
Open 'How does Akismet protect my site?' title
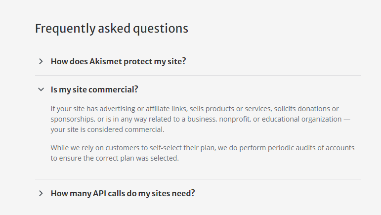click(118, 61)
